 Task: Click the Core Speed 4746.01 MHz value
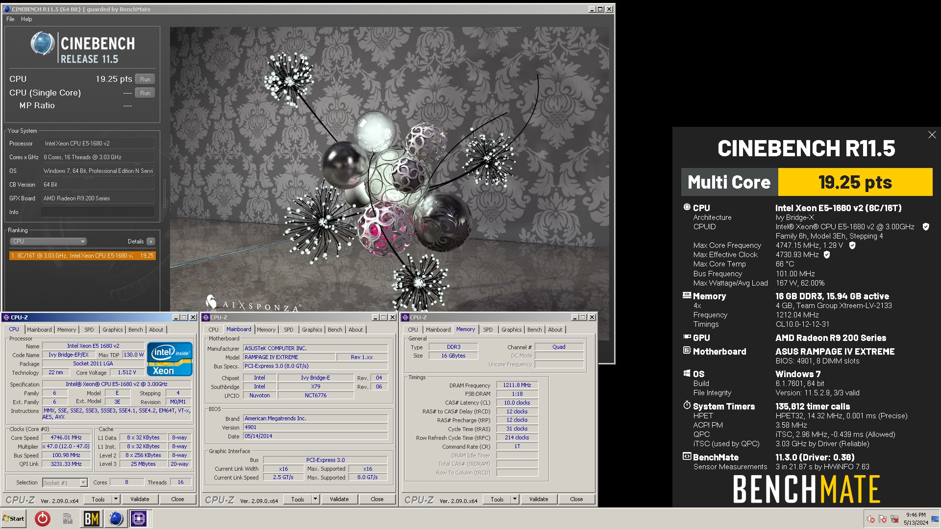(x=66, y=438)
